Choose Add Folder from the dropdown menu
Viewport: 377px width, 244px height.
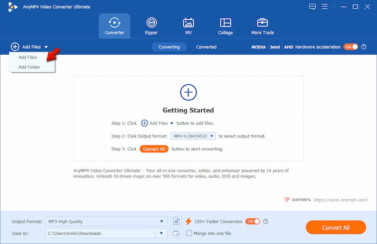(29, 67)
